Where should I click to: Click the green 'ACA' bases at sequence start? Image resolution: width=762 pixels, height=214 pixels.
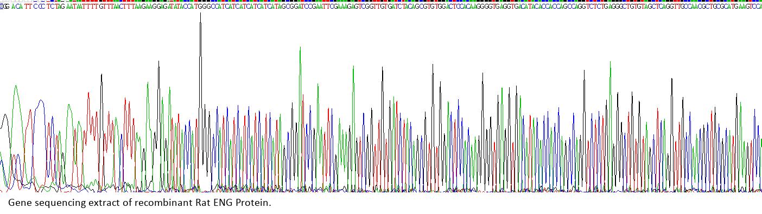point(17,6)
